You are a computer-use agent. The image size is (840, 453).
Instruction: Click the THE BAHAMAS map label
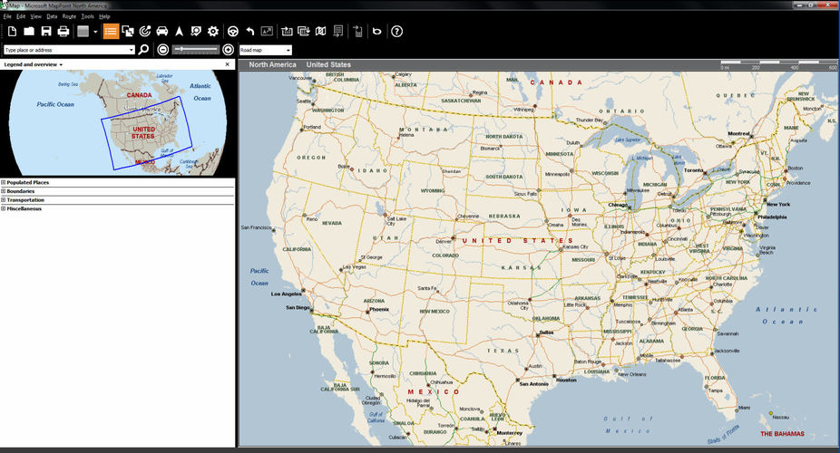[x=782, y=434]
